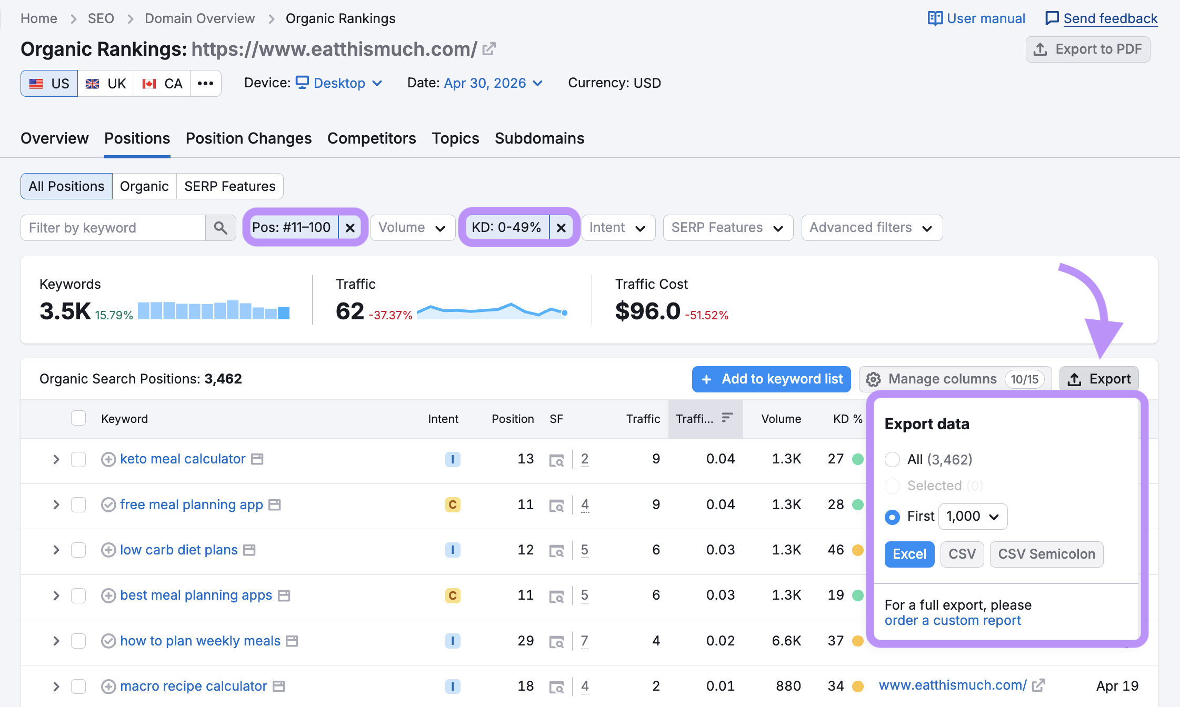The width and height of the screenshot is (1180, 707).
Task: Open the Volume filter dropdown
Action: (413, 228)
